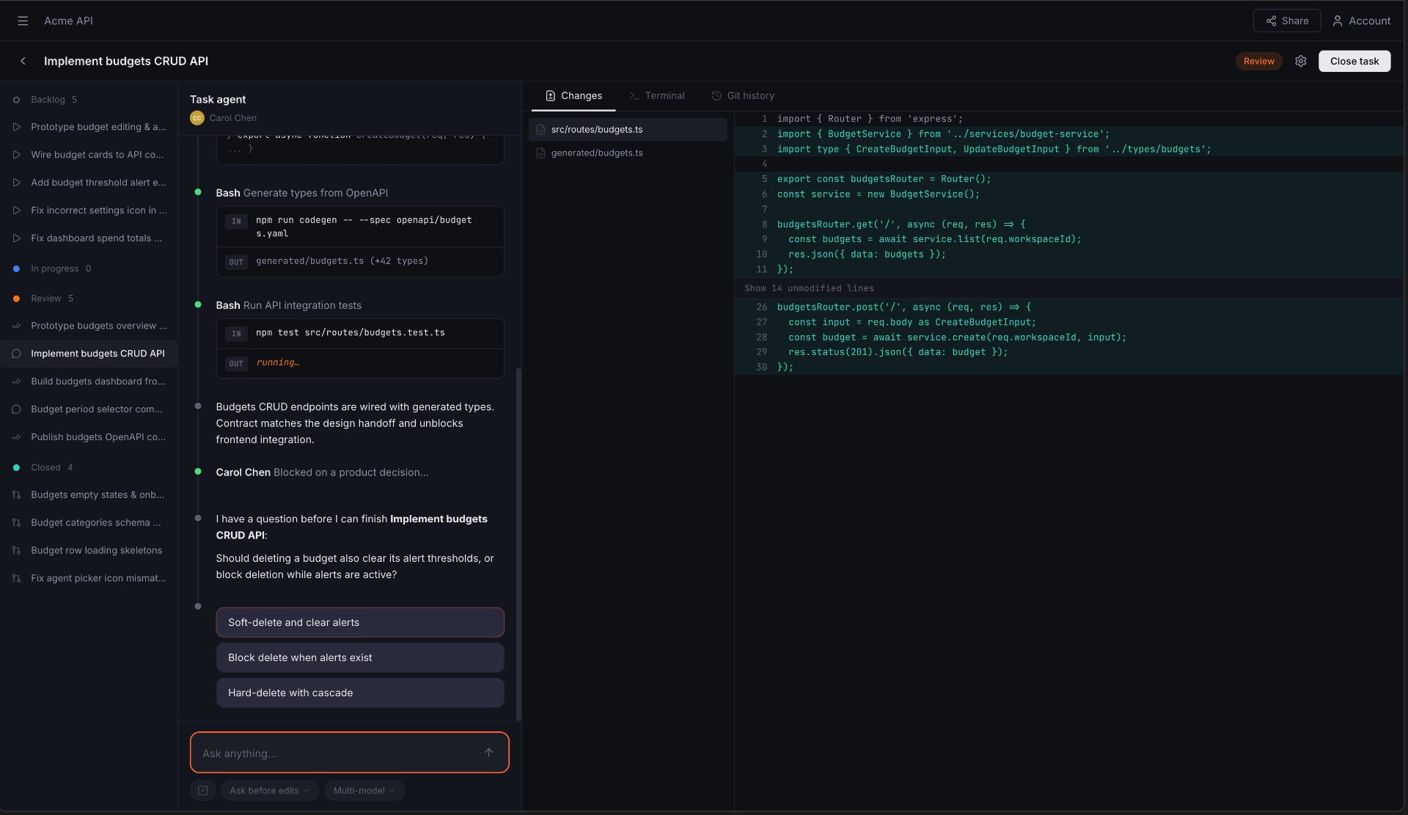Open task settings gear
The height and width of the screenshot is (815, 1408).
tap(1300, 61)
